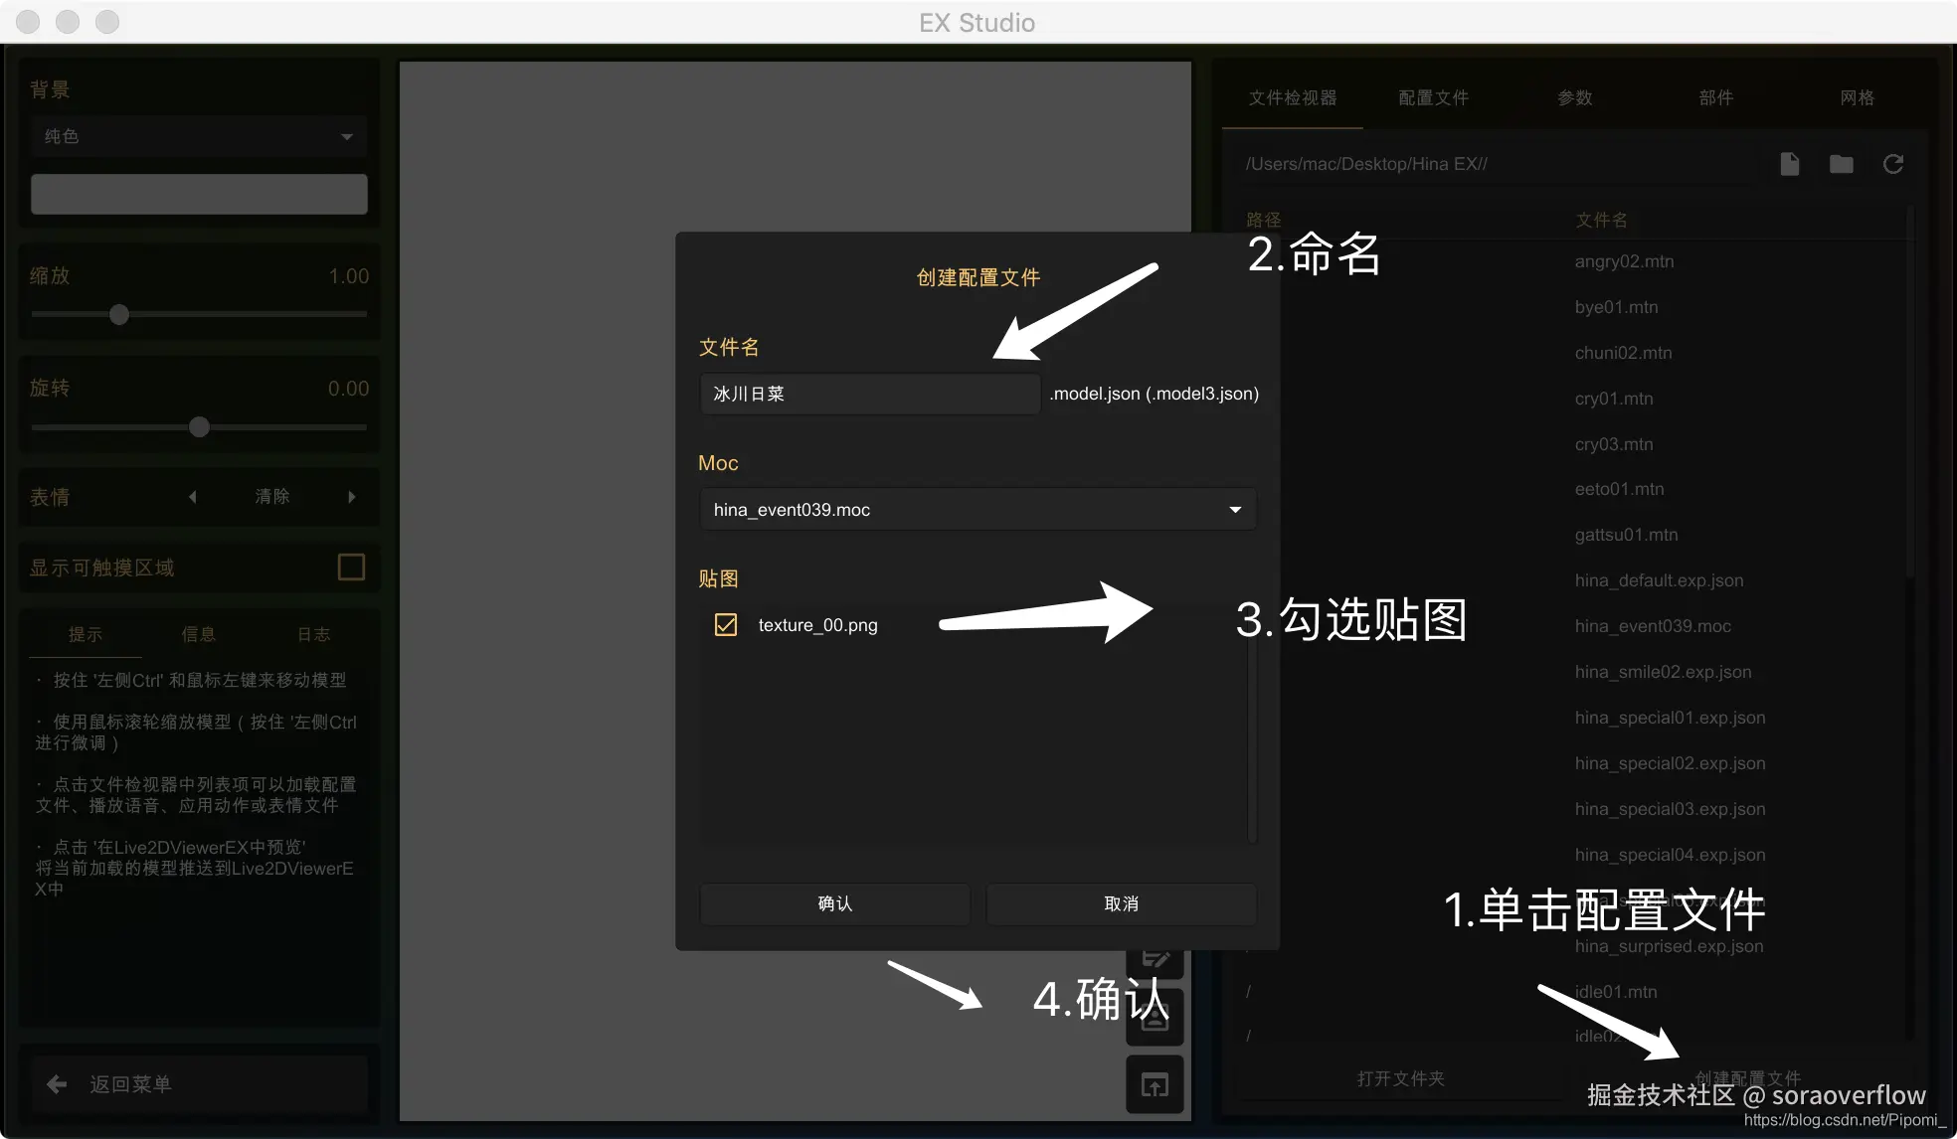Click the white background color swatch
The image size is (1957, 1139).
tap(199, 194)
